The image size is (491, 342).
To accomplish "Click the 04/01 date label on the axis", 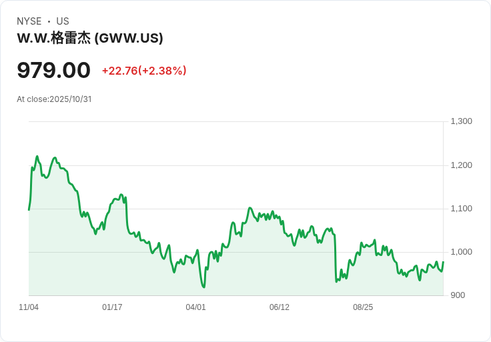I will (195, 307).
